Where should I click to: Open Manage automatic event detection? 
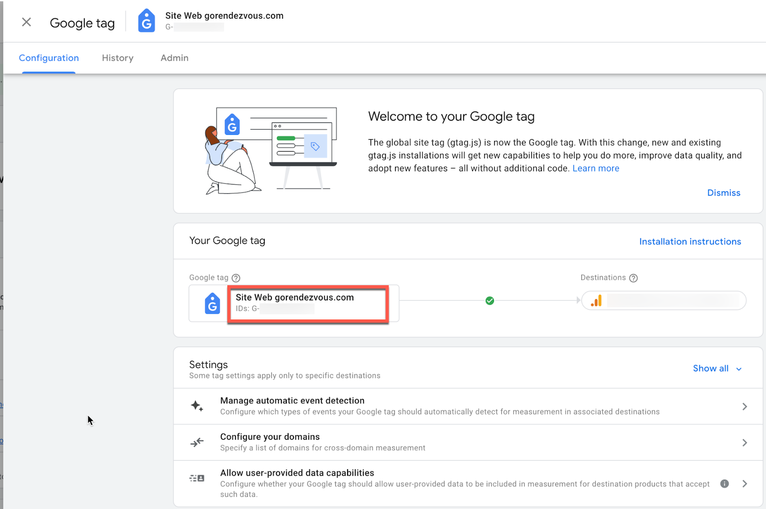tap(468, 406)
